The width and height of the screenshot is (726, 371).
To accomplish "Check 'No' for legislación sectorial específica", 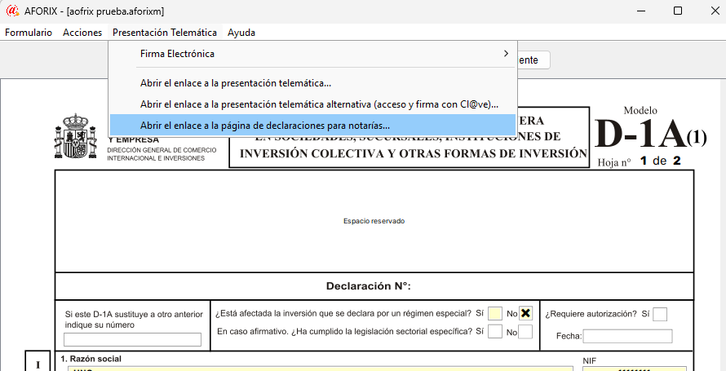I will (x=526, y=332).
